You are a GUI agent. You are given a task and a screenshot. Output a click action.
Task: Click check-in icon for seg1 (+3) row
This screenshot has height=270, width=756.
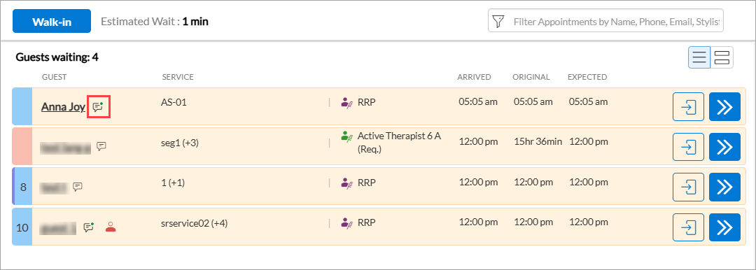(688, 147)
